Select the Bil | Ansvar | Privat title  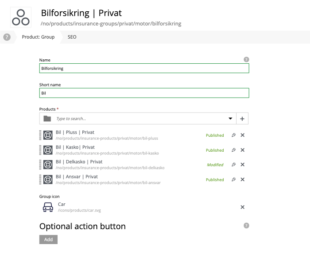77,177
